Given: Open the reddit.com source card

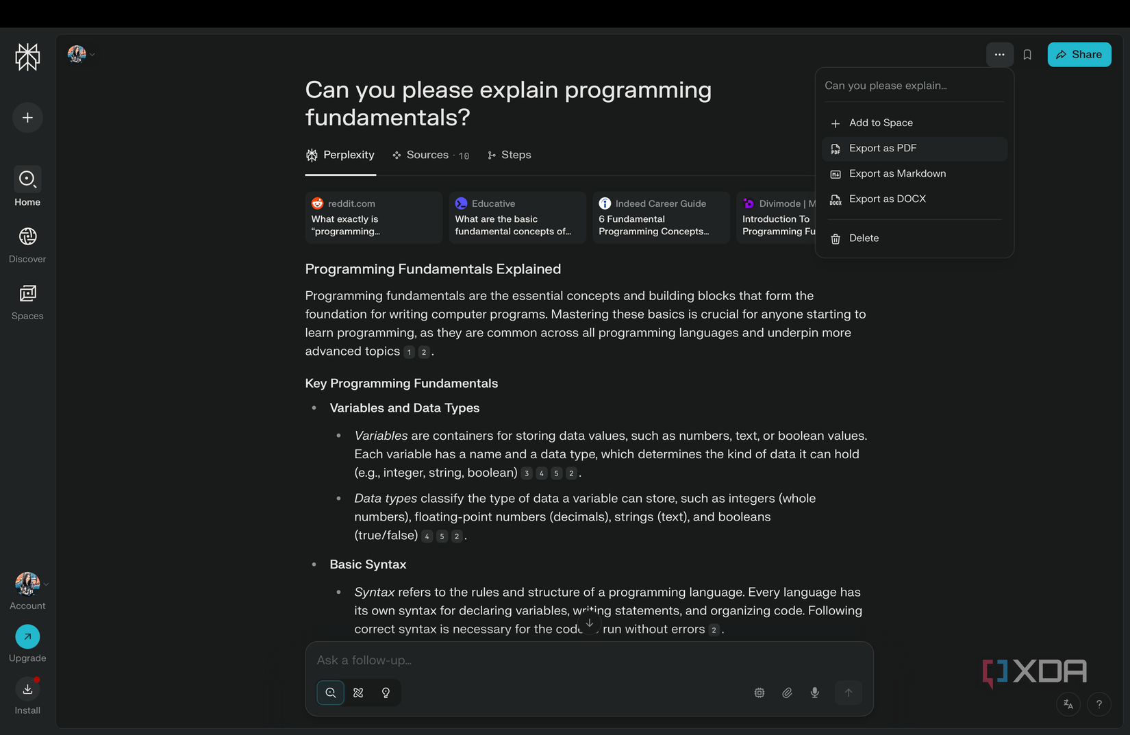Looking at the screenshot, I should 373,218.
